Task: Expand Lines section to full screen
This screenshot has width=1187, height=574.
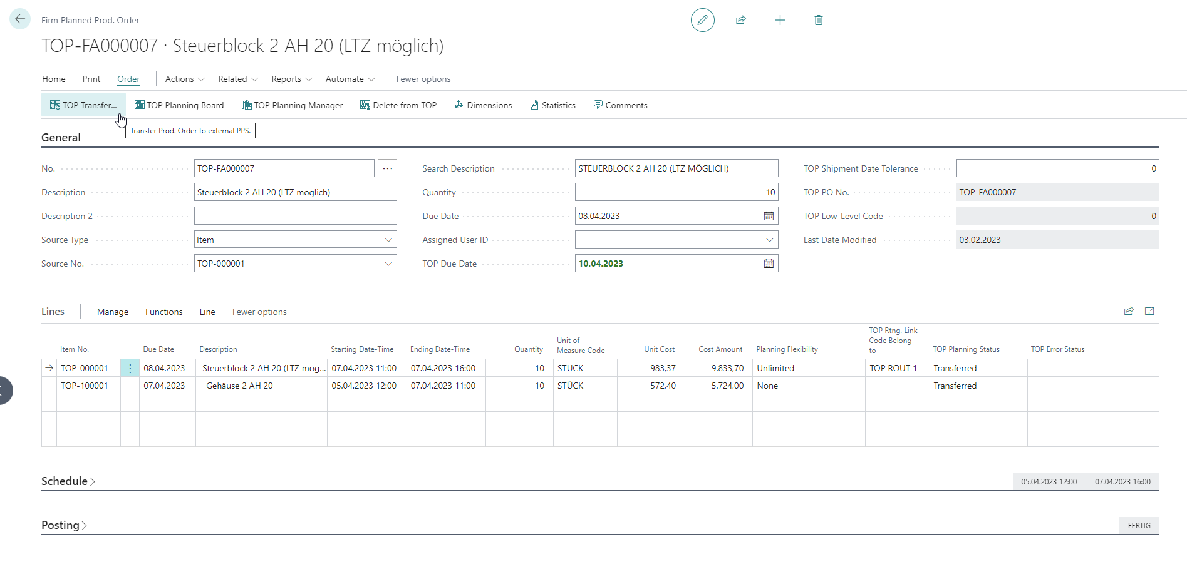Action: 1149,311
